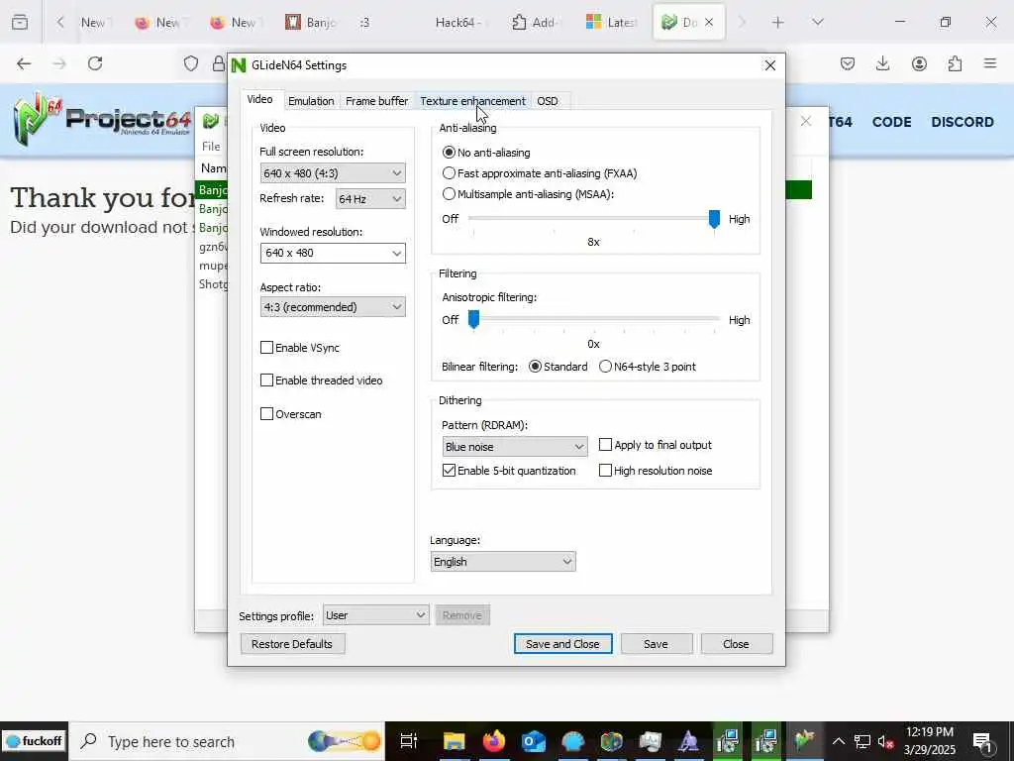Click Restore Defaults button
The image size is (1014, 761).
click(292, 644)
